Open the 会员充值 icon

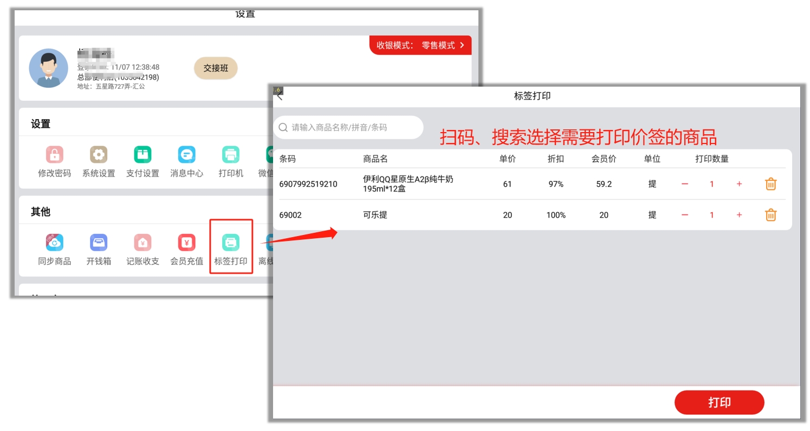[186, 243]
